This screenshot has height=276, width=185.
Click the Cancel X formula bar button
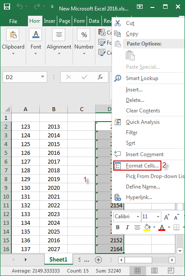coord(69,77)
